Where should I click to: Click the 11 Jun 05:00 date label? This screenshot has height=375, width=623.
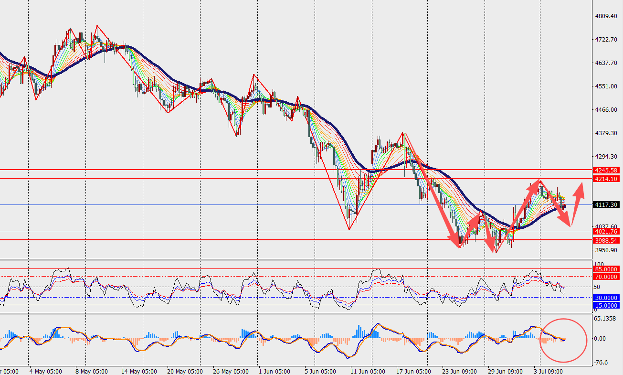368,371
